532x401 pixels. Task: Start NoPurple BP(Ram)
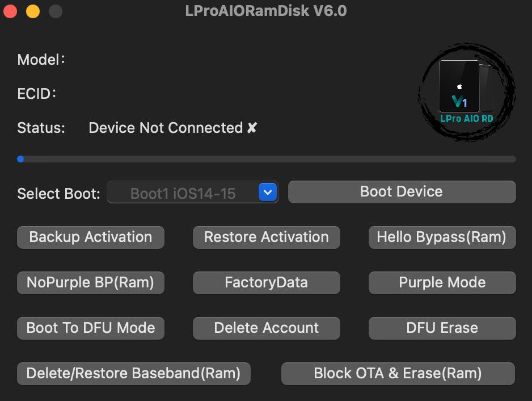[x=91, y=283]
